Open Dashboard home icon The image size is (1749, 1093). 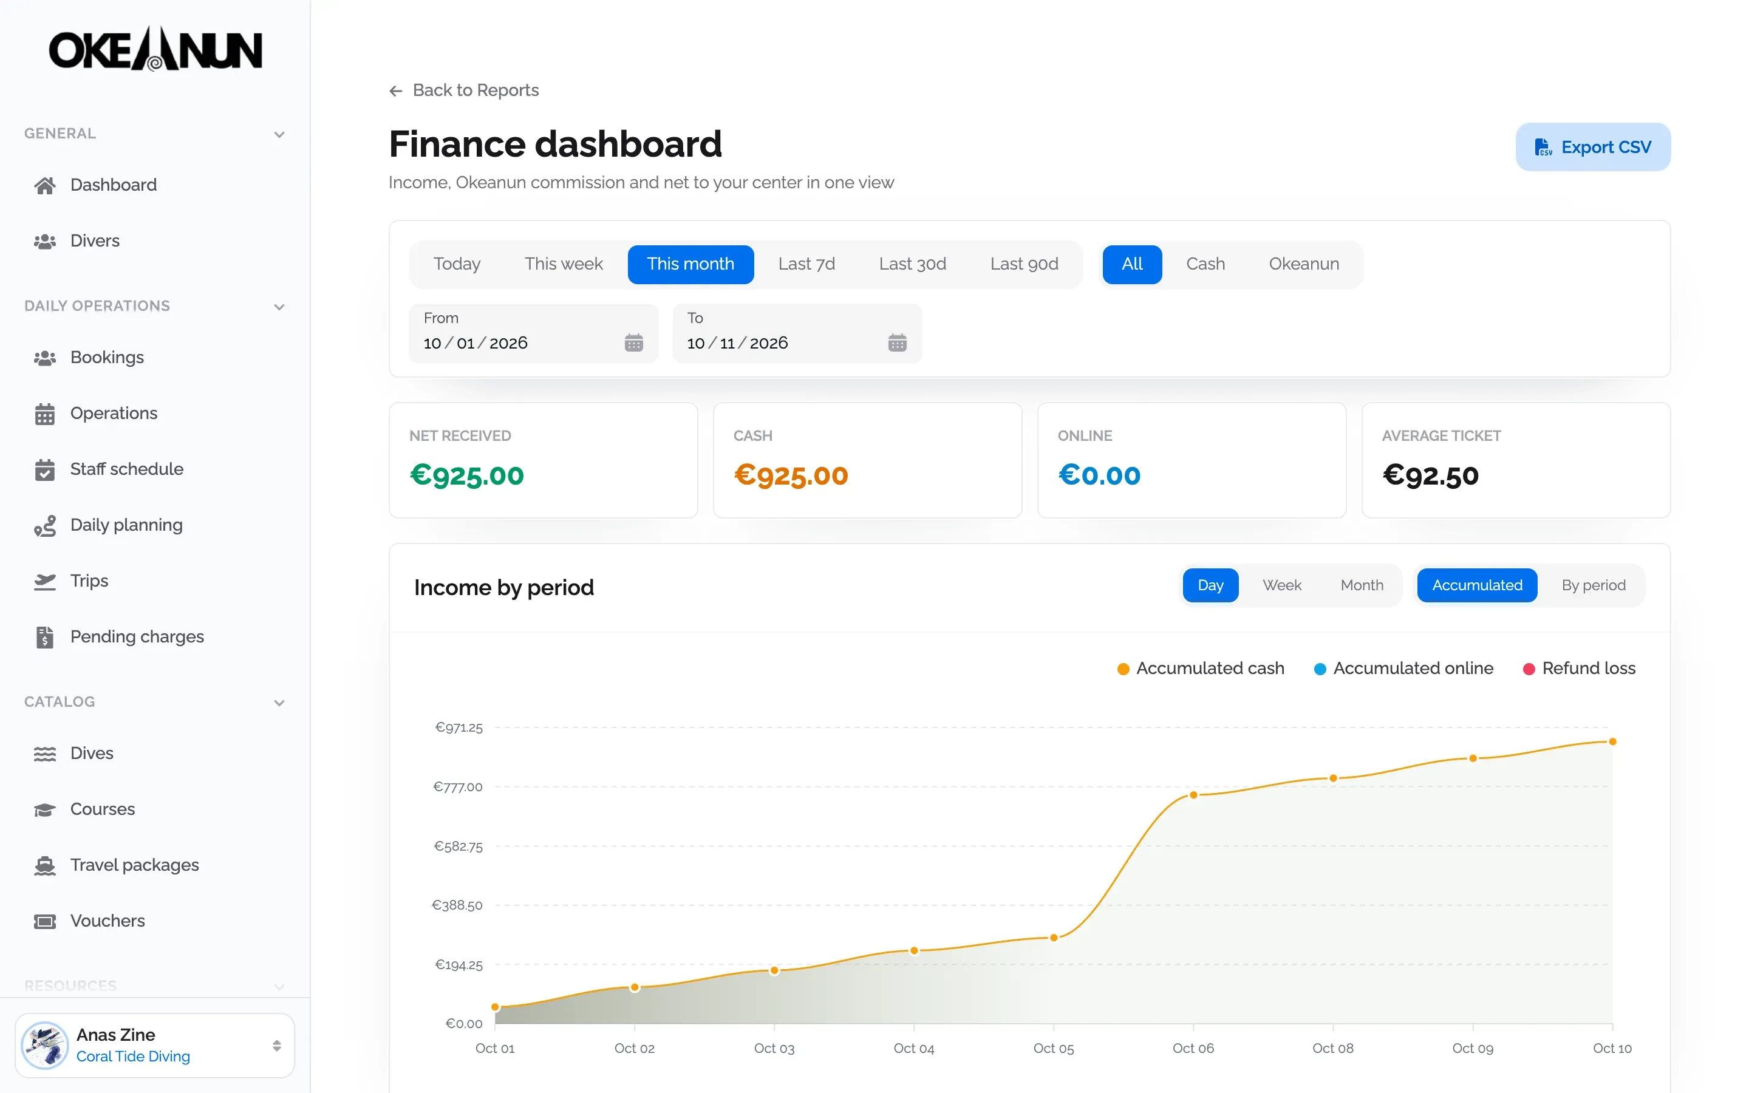45,185
